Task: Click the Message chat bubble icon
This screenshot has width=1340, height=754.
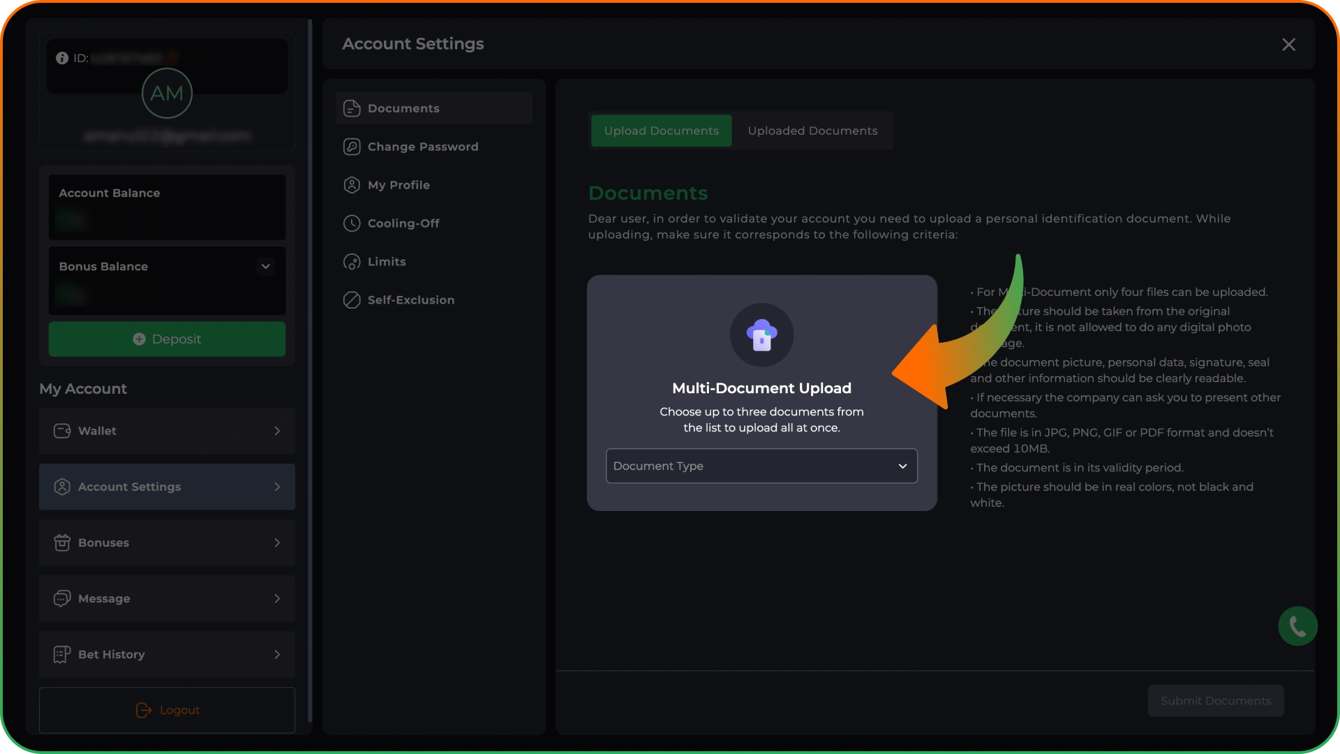Action: point(62,598)
